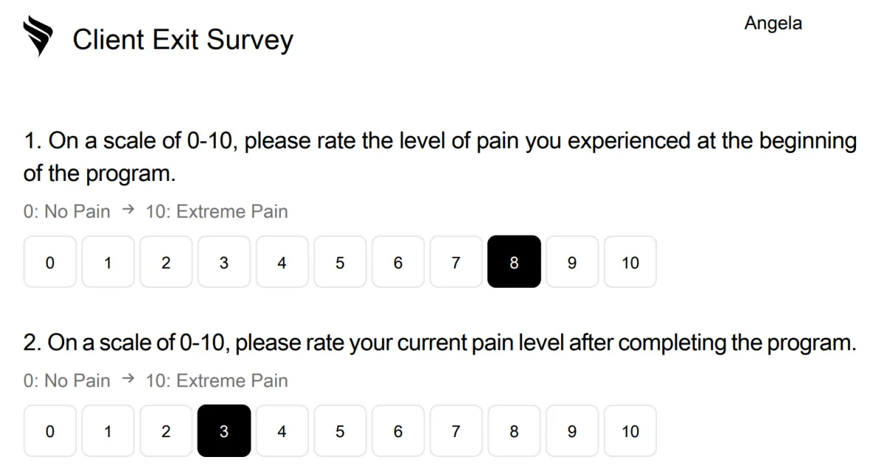Choose rating 9 in question 2 scale
Image resolution: width=887 pixels, height=471 pixels.
pos(572,431)
